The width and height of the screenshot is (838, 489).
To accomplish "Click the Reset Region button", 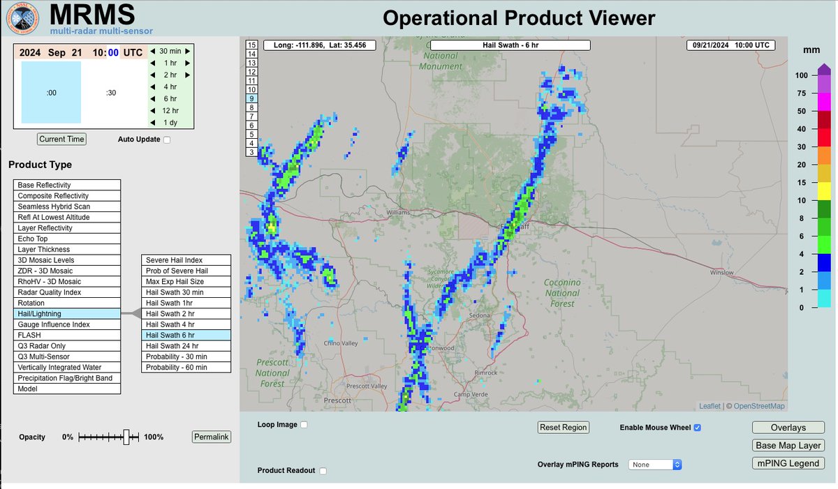I will (x=563, y=428).
